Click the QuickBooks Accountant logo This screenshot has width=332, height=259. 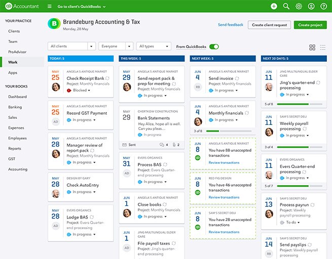(22, 6)
